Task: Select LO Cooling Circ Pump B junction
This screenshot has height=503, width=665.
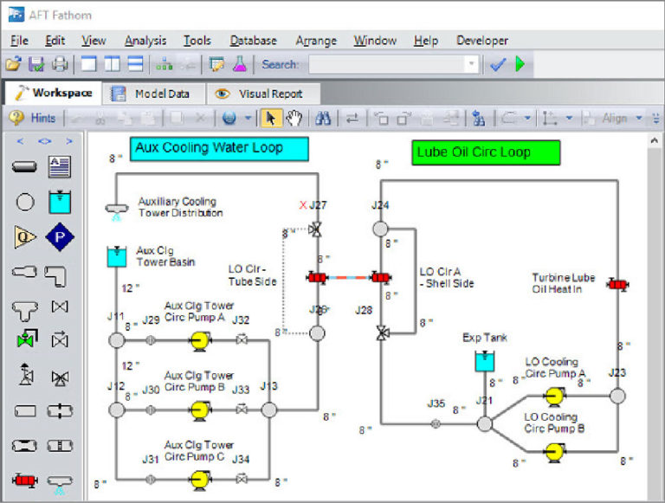Action: pyautogui.click(x=553, y=452)
